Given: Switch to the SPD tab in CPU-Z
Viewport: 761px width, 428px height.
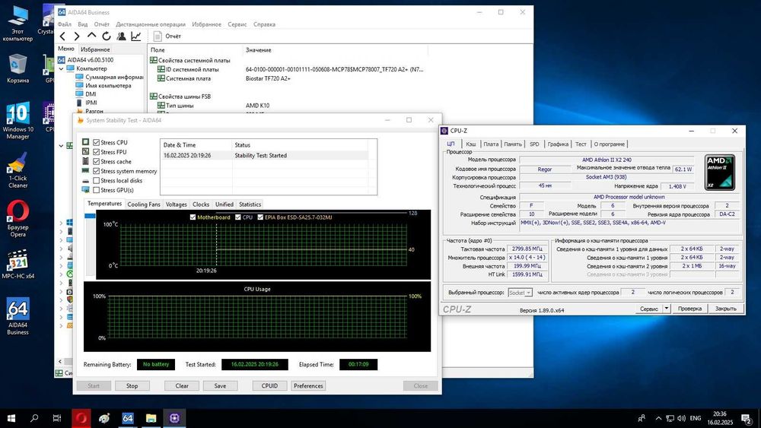Looking at the screenshot, I should [534, 144].
